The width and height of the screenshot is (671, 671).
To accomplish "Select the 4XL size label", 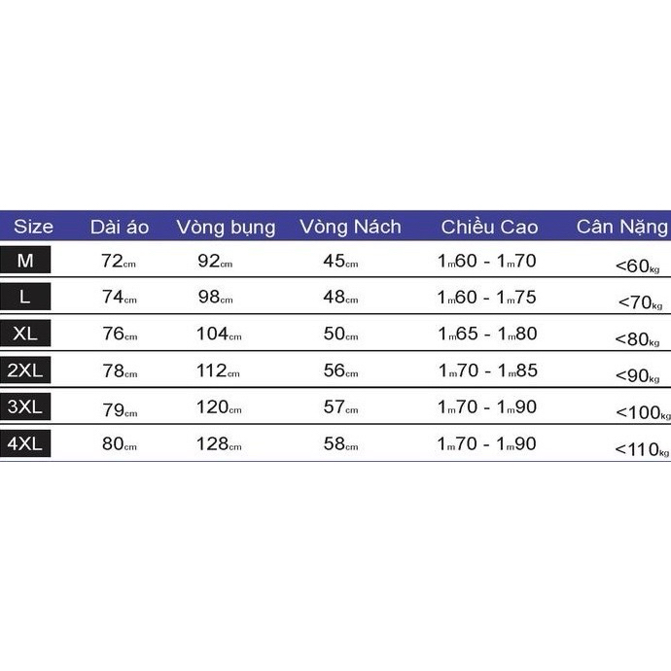I will coord(25,444).
